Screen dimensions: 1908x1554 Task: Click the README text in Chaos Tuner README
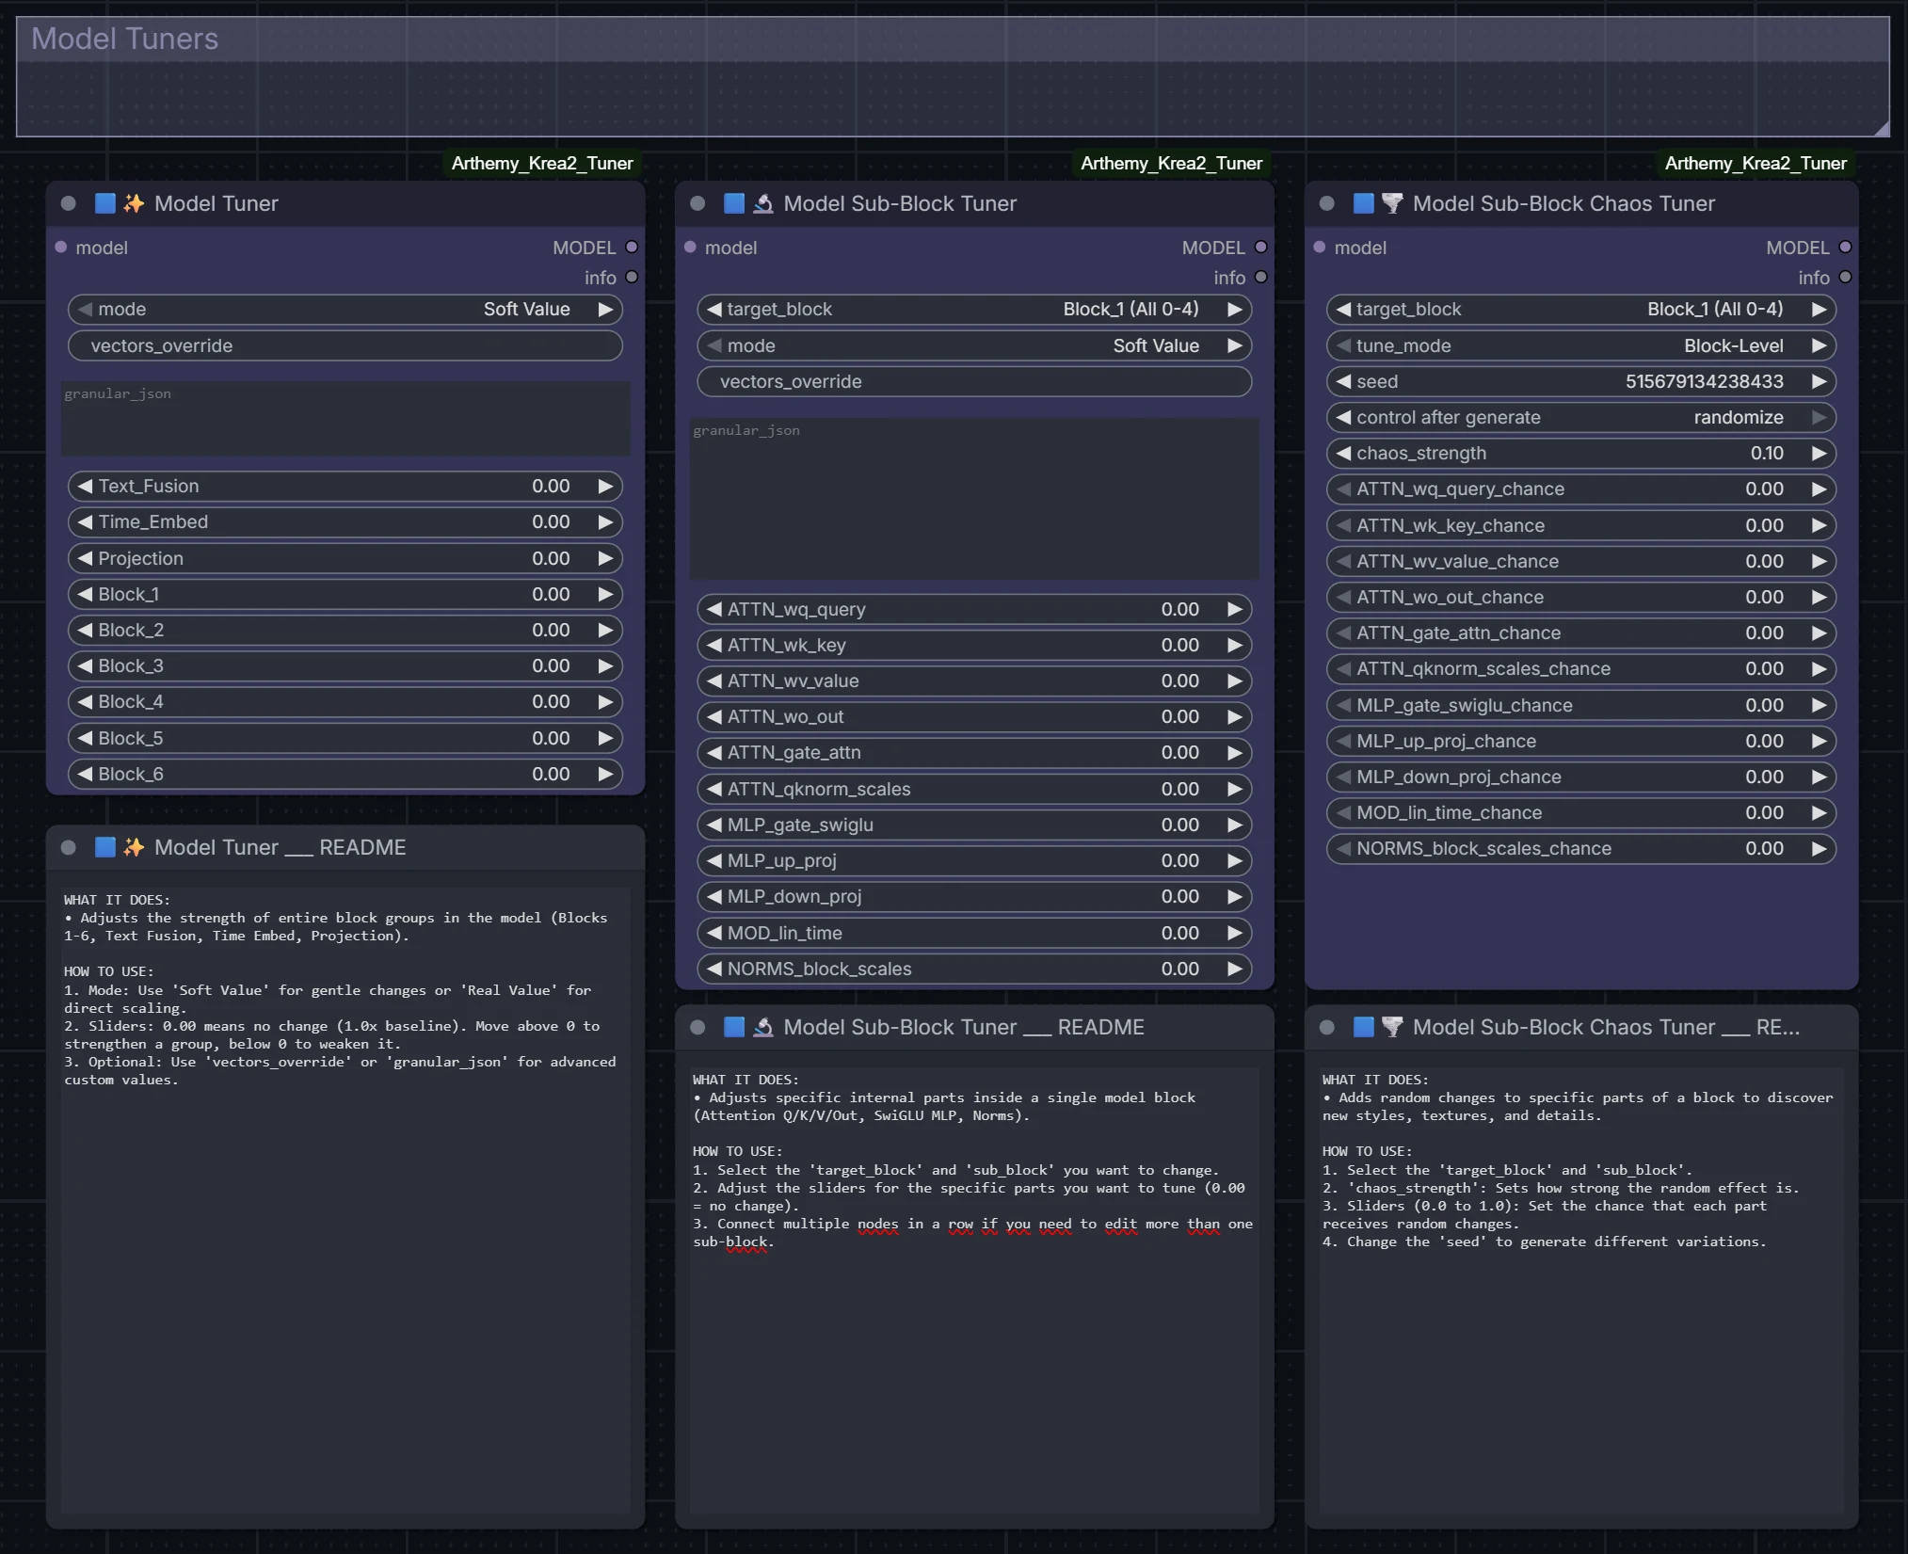pyautogui.click(x=1578, y=1161)
